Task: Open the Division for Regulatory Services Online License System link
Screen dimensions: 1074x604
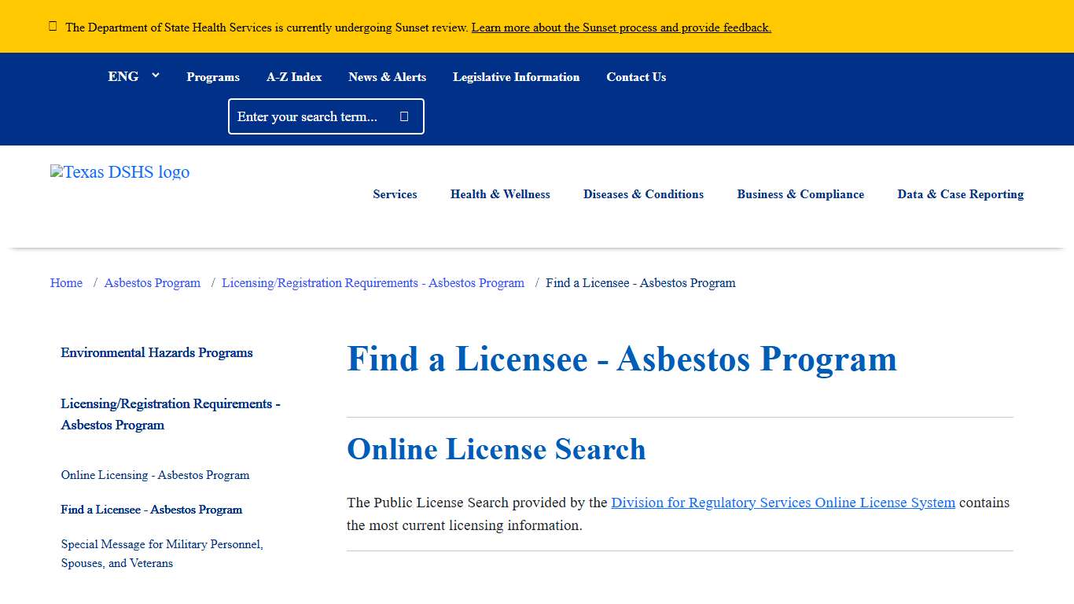Action: [x=783, y=503]
